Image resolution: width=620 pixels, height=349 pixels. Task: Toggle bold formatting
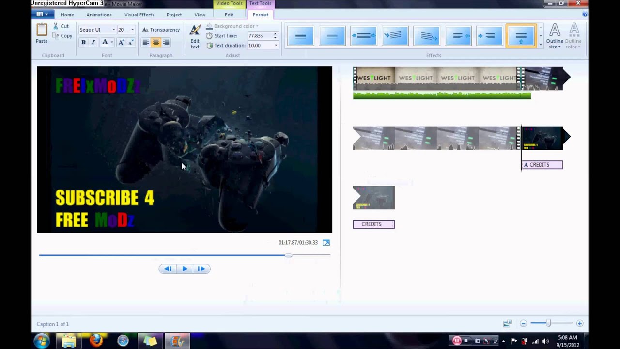point(83,42)
